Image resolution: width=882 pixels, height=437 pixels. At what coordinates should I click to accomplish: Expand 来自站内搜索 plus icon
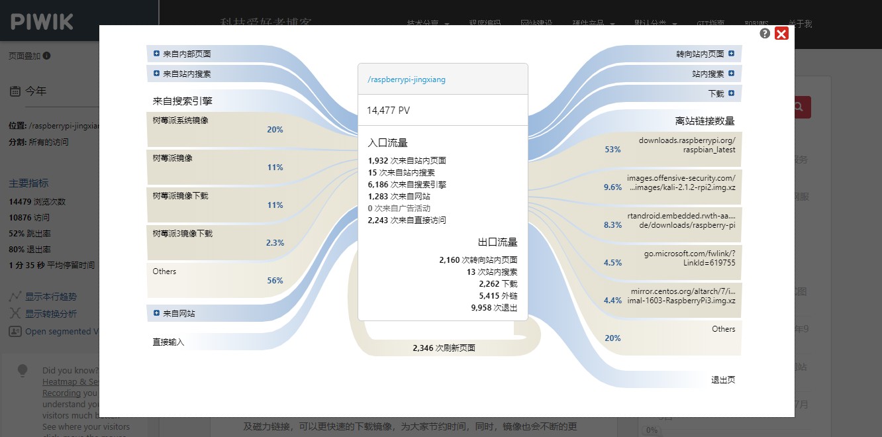tap(156, 73)
